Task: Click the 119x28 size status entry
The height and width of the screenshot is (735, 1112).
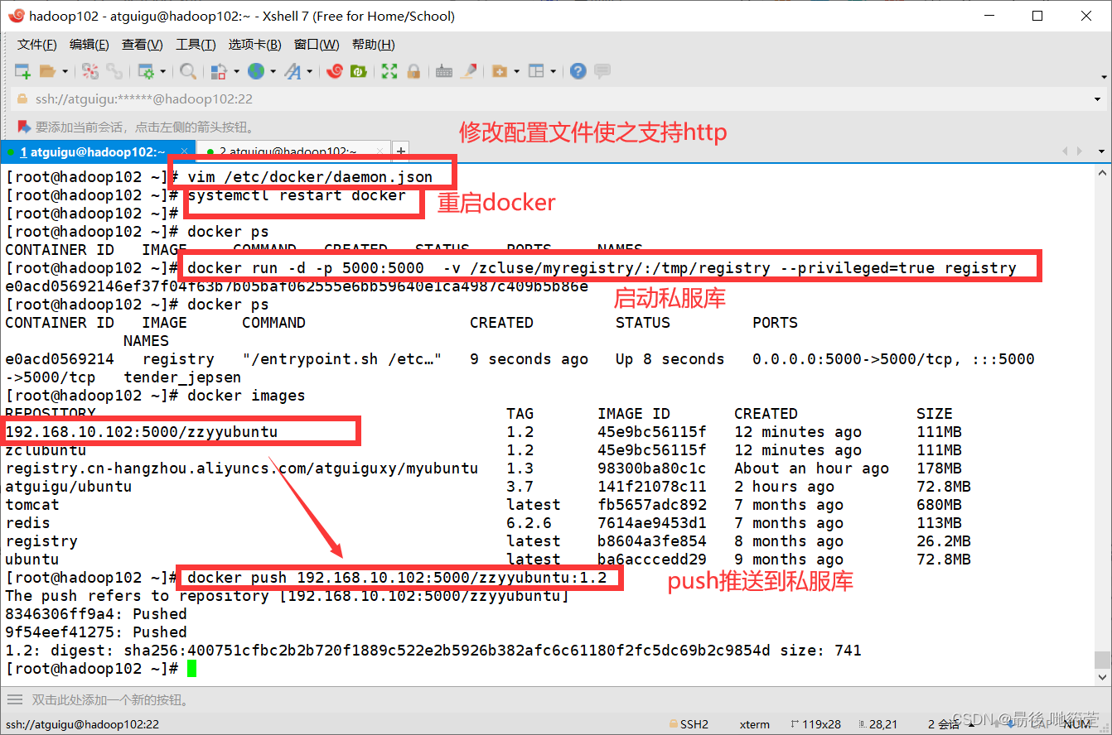Action: point(816,724)
